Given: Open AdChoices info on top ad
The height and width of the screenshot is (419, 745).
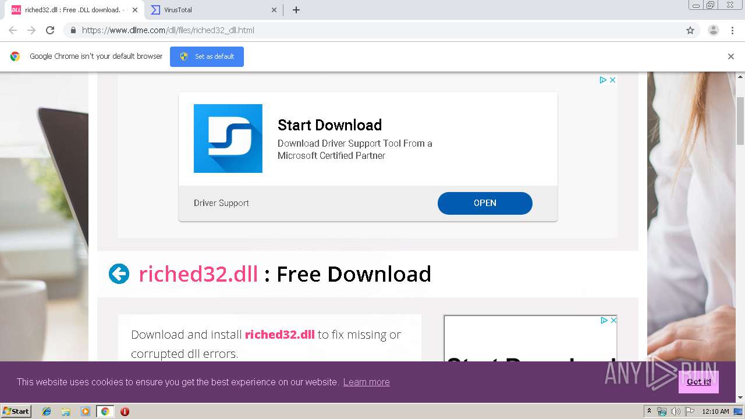Looking at the screenshot, I should (x=604, y=80).
